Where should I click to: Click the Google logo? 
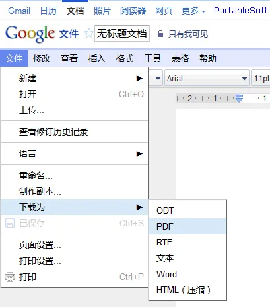pos(30,34)
